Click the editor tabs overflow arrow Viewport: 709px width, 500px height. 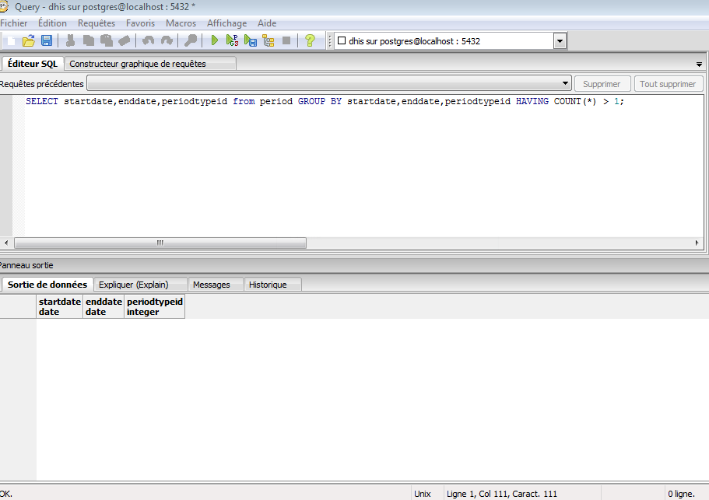pos(699,64)
